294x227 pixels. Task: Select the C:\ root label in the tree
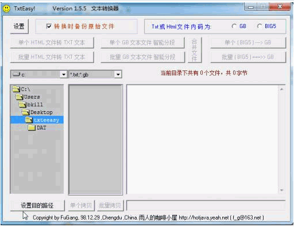tap(25, 89)
